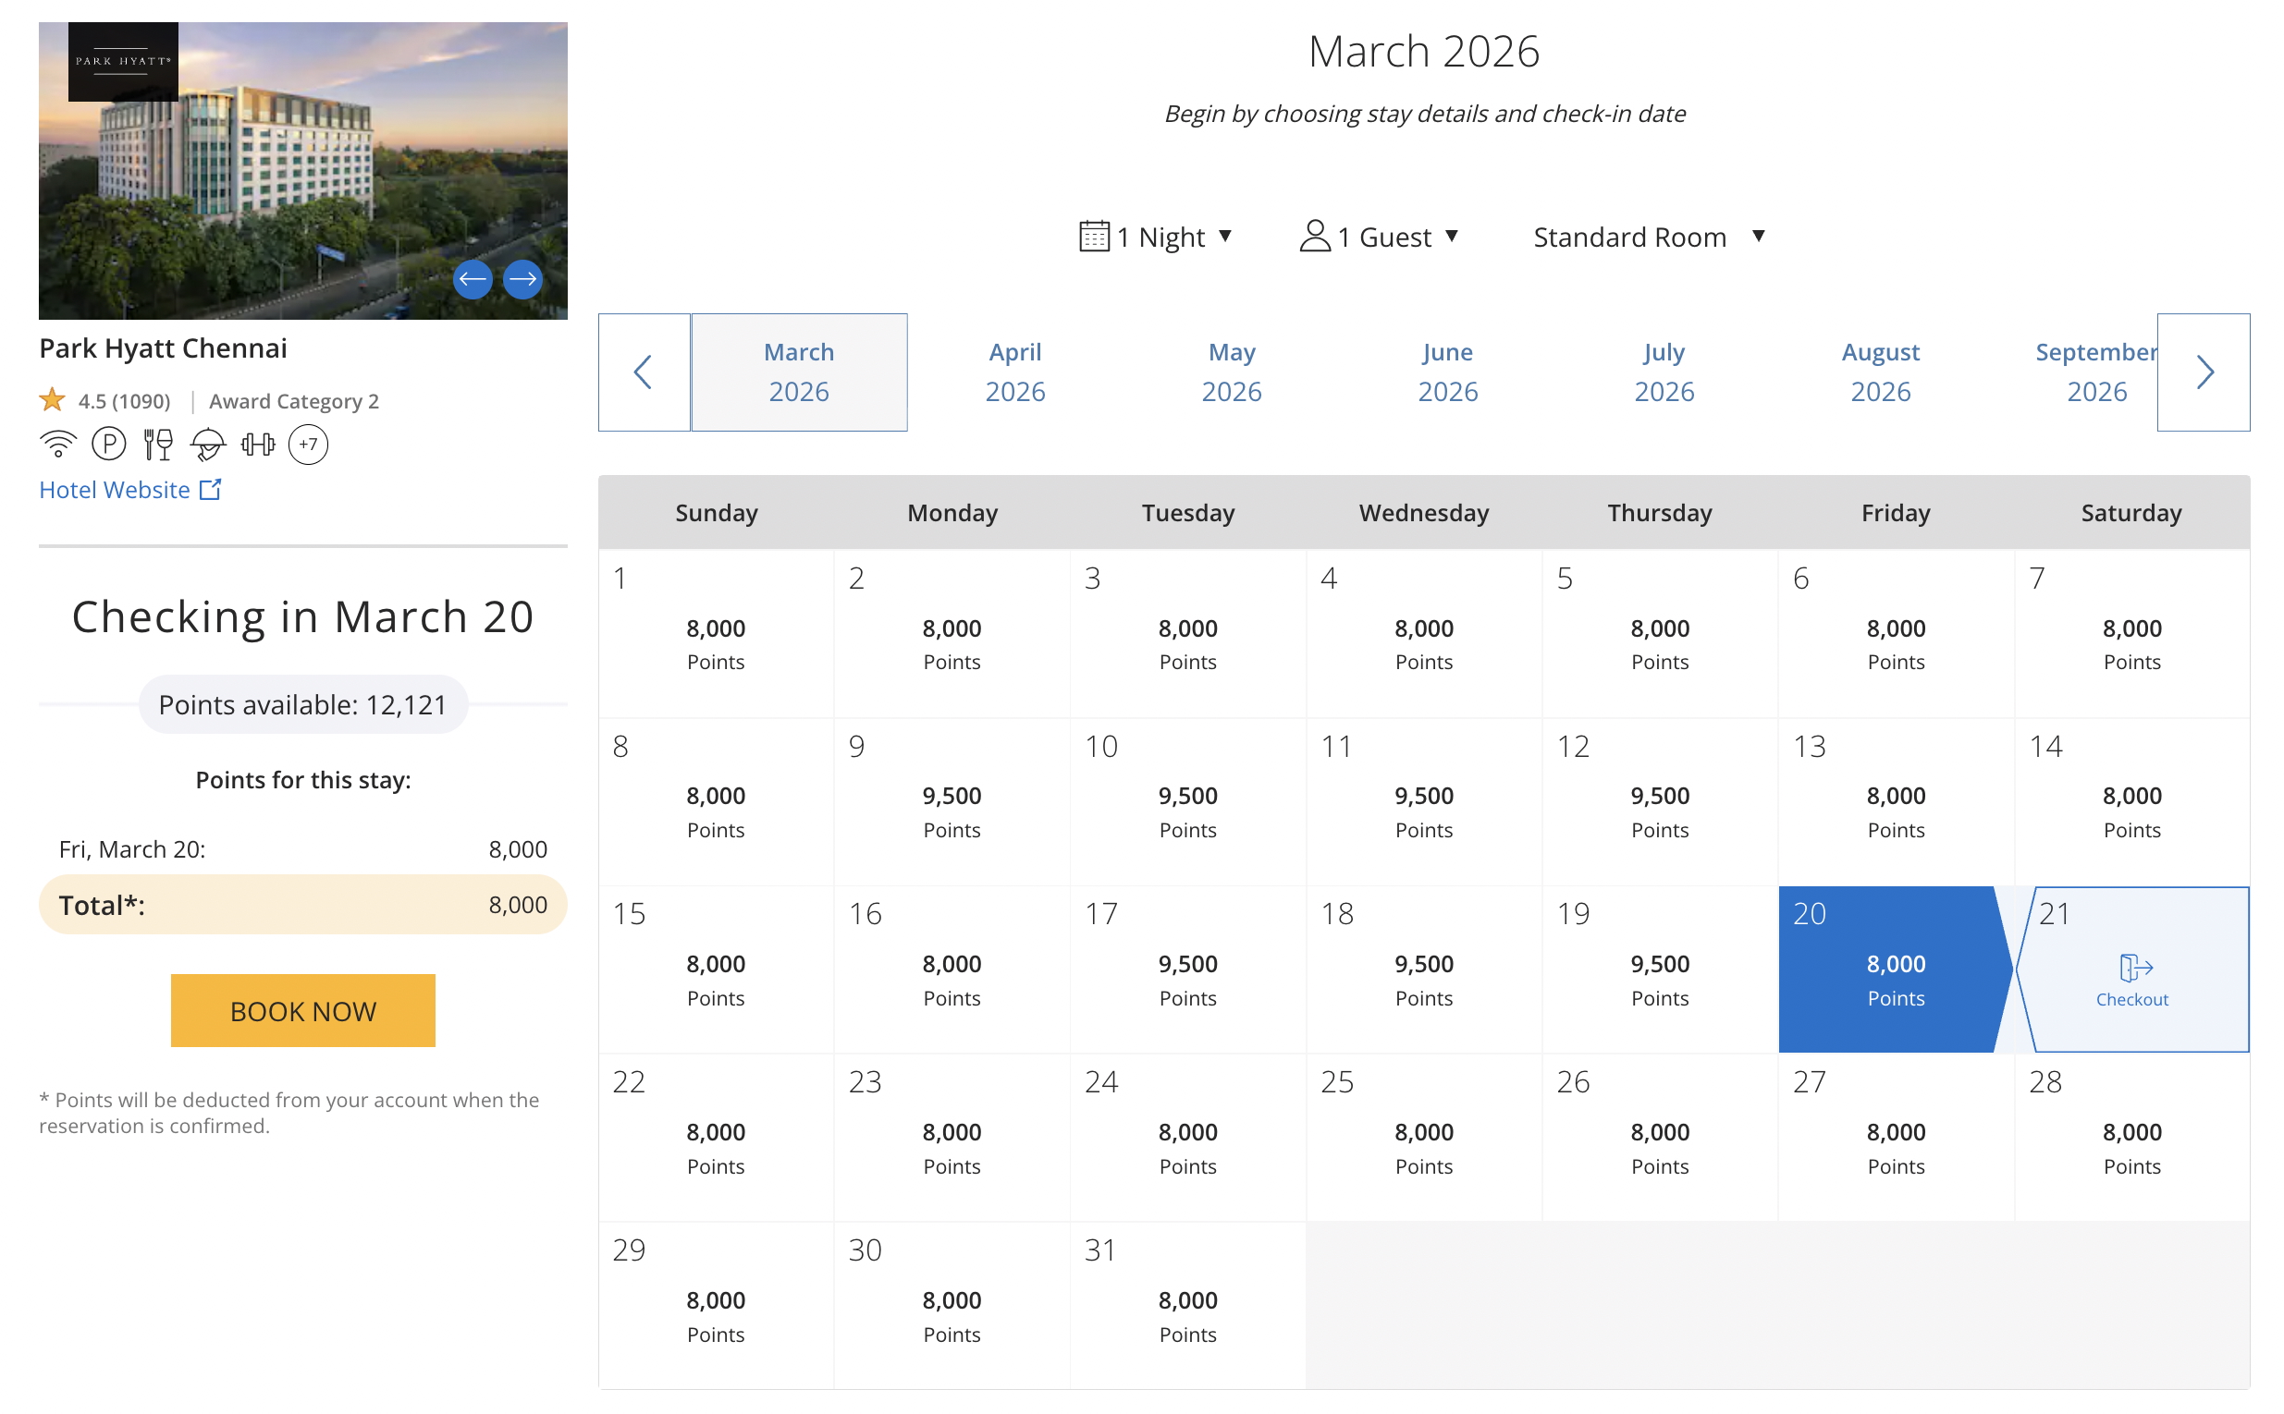Advance to the next hotel photo

(522, 279)
